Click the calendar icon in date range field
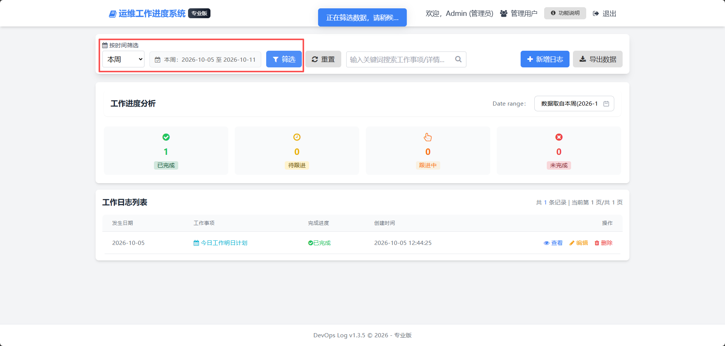725x346 pixels. pyautogui.click(x=157, y=60)
